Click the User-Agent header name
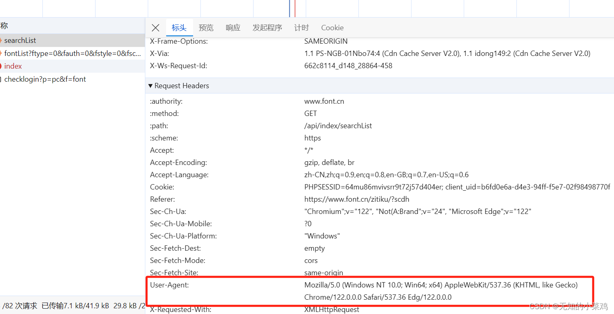Image resolution: width=614 pixels, height=314 pixels. 169,285
